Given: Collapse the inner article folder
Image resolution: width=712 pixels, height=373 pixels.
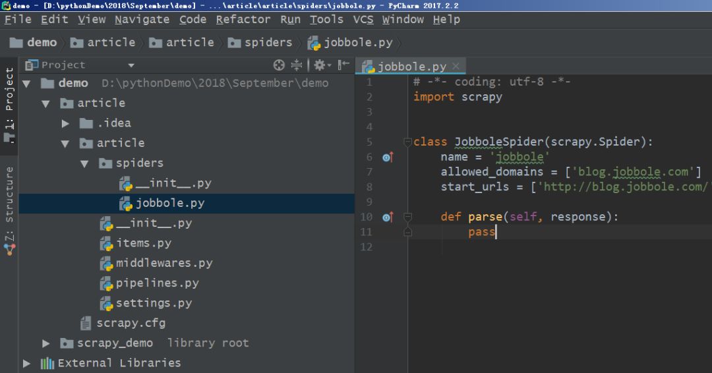Looking at the screenshot, I should tap(65, 144).
